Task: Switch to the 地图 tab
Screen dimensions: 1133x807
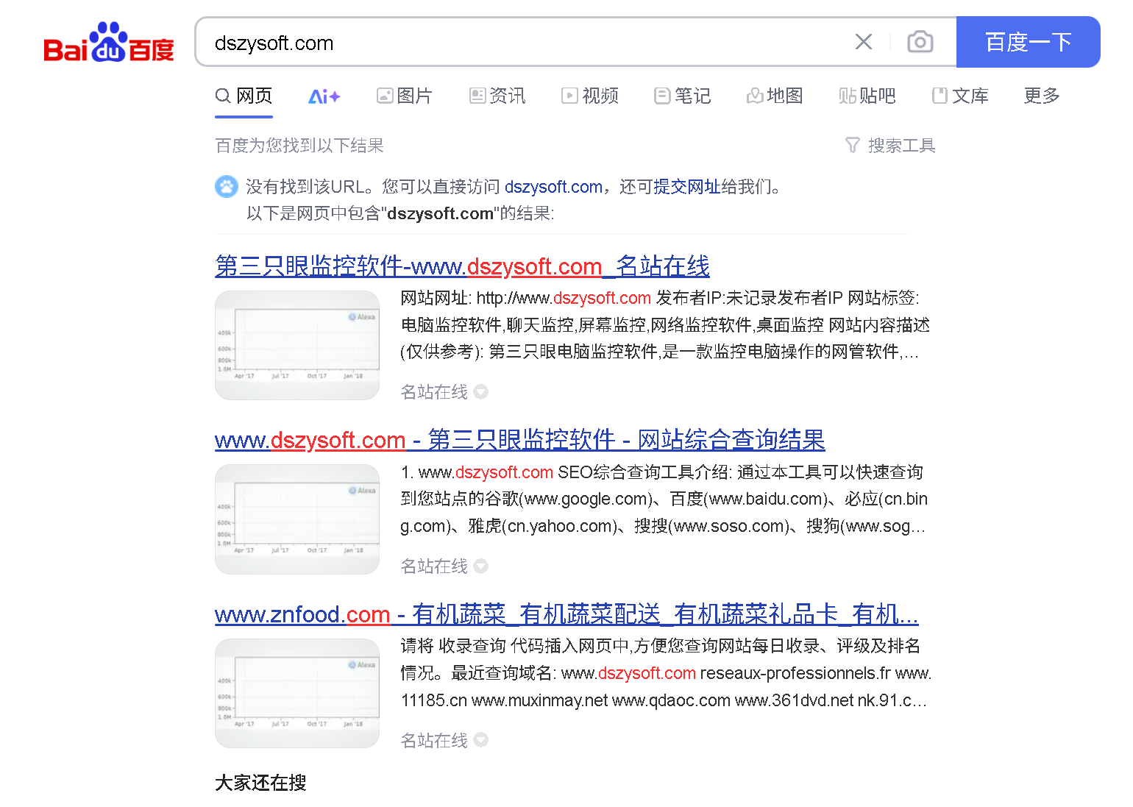Action: 775,96
